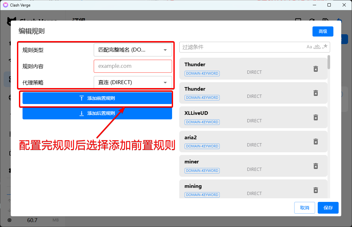Delete the miner rule
The width and height of the screenshot is (352, 227).
[x=315, y=166]
